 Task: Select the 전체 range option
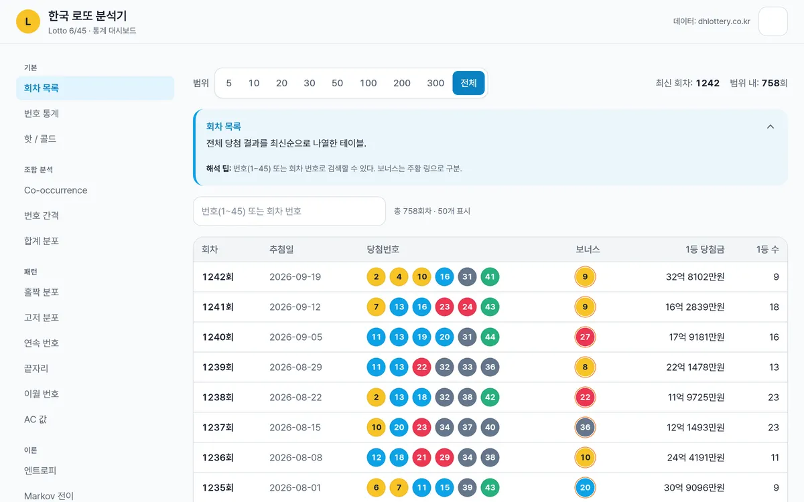point(468,83)
